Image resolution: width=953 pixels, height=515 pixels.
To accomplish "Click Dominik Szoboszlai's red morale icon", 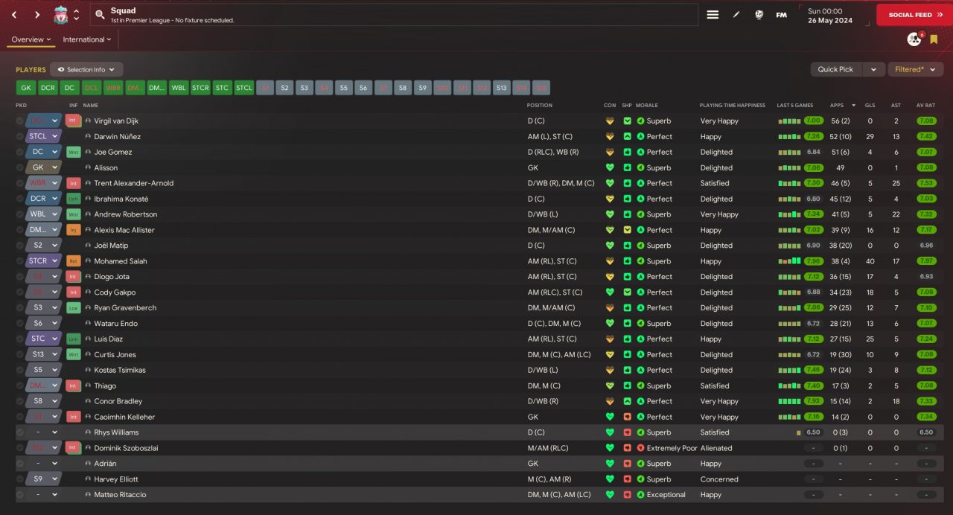I will (x=640, y=448).
